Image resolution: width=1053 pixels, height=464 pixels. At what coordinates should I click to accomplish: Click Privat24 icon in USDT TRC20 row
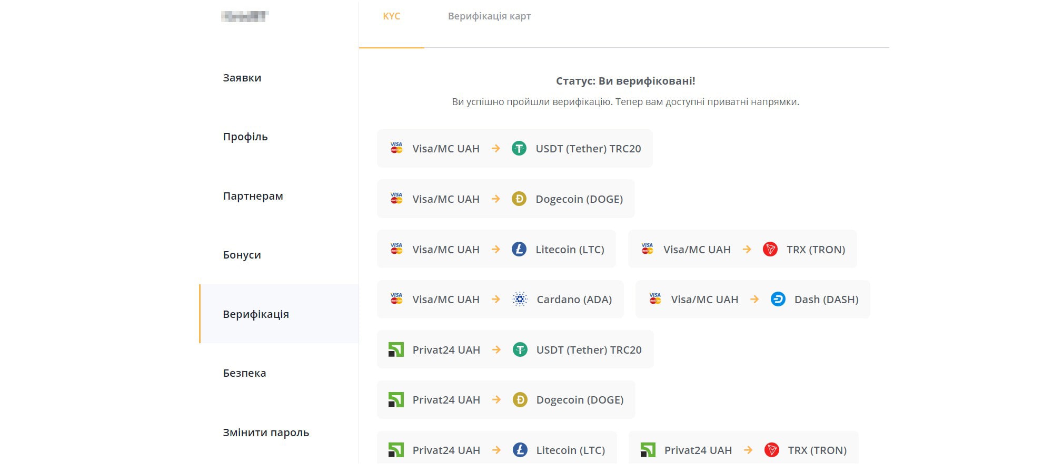[x=396, y=349]
